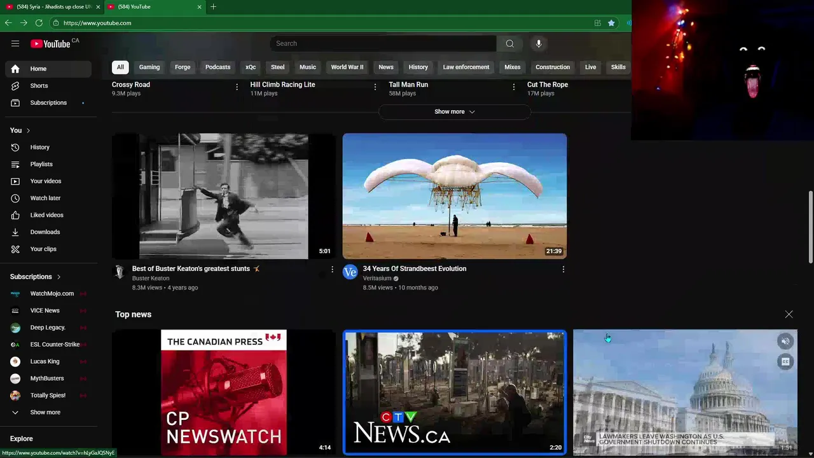814x458 pixels.
Task: Open Your videos in the sidebar
Action: coord(48,181)
